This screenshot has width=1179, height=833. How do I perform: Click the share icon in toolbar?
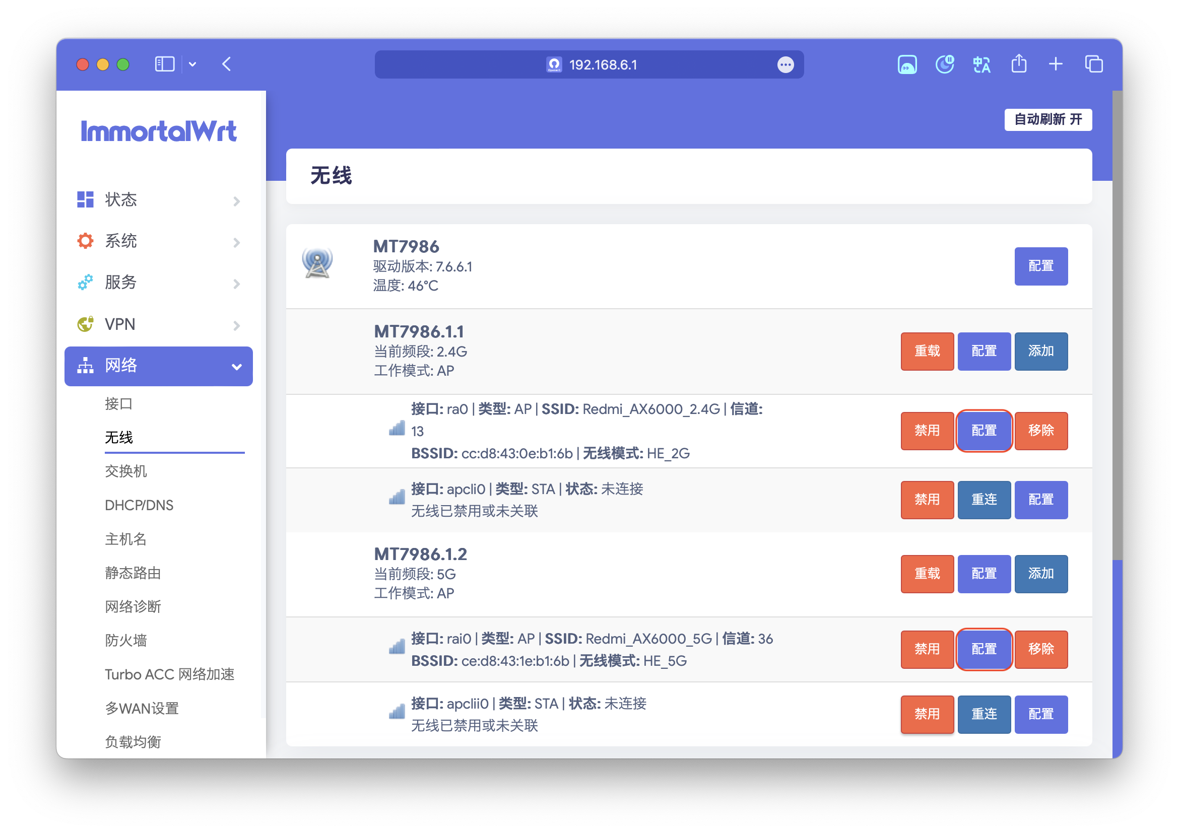(x=1019, y=64)
